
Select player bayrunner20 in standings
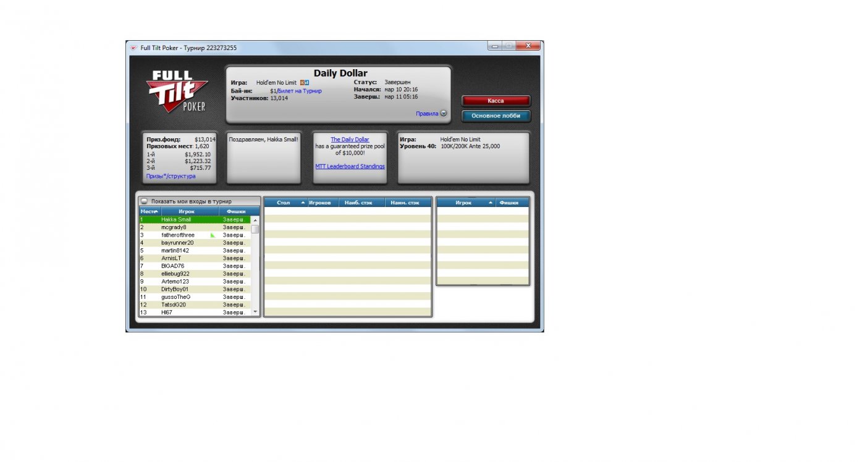click(195, 243)
